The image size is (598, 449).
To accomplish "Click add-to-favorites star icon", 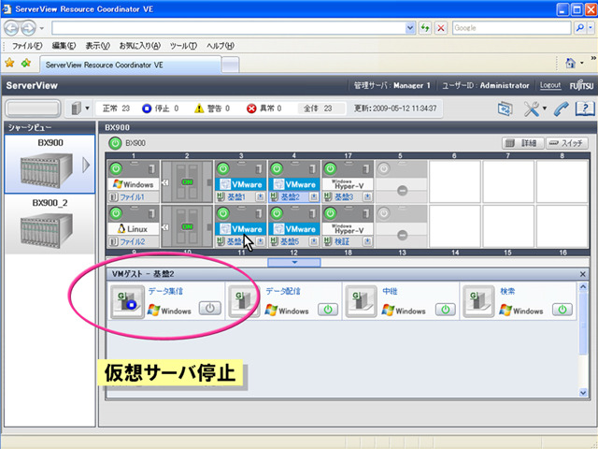I will tap(26, 63).
